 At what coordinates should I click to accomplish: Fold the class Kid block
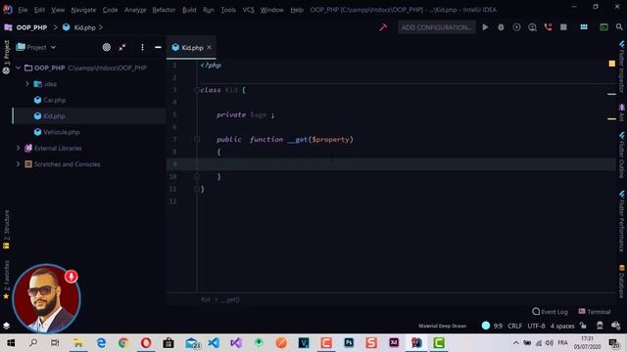coord(197,90)
